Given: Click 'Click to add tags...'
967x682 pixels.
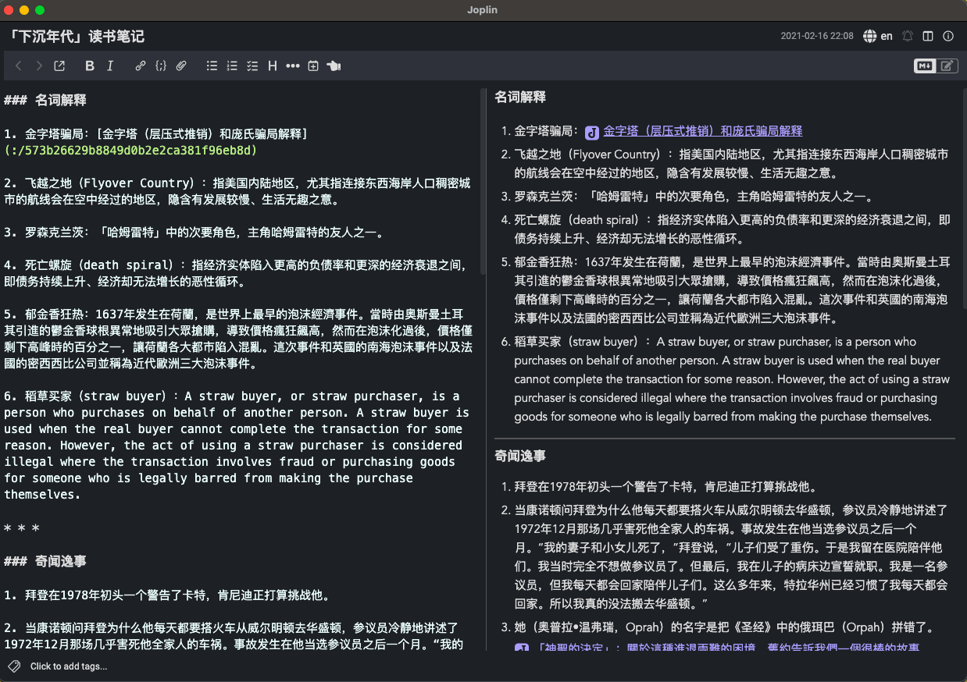Looking at the screenshot, I should tap(69, 666).
